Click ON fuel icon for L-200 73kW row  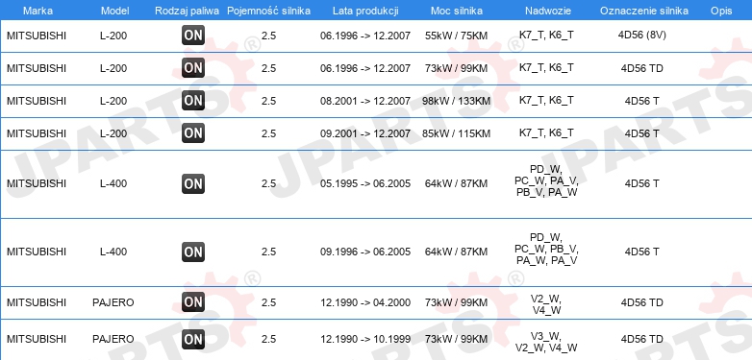192,68
